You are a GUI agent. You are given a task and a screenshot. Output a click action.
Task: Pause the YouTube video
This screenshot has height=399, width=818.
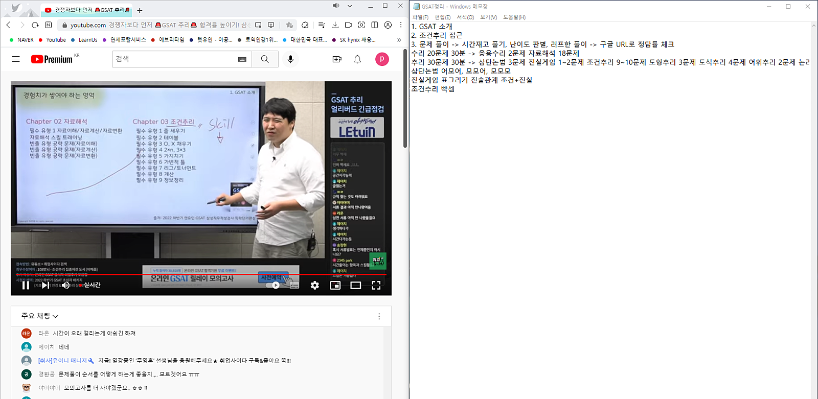pos(26,285)
